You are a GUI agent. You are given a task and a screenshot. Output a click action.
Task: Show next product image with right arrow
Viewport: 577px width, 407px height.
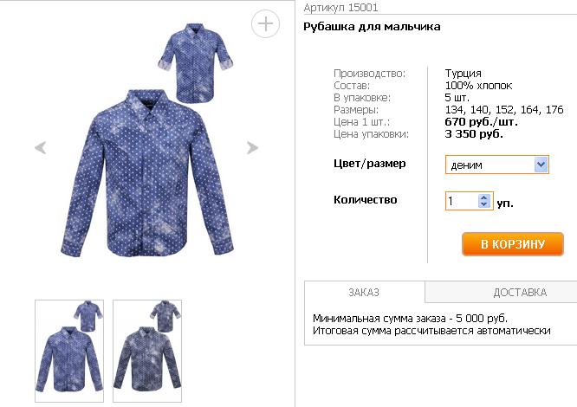(252, 147)
